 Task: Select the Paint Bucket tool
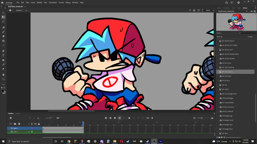tap(3, 60)
